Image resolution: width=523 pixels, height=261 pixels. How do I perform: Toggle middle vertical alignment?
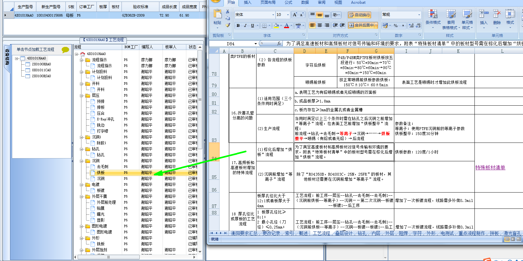[319, 15]
